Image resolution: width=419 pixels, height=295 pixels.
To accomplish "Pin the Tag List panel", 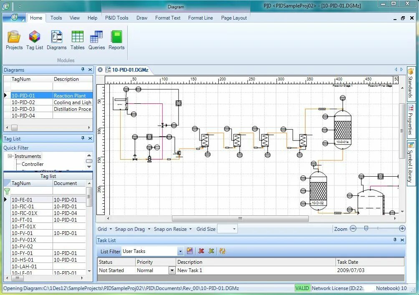I will coord(83,138).
